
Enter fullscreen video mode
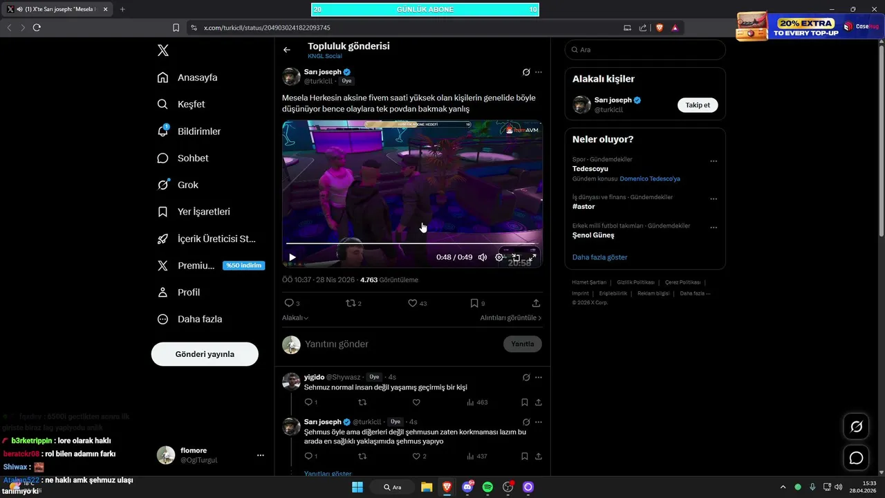[x=532, y=257]
